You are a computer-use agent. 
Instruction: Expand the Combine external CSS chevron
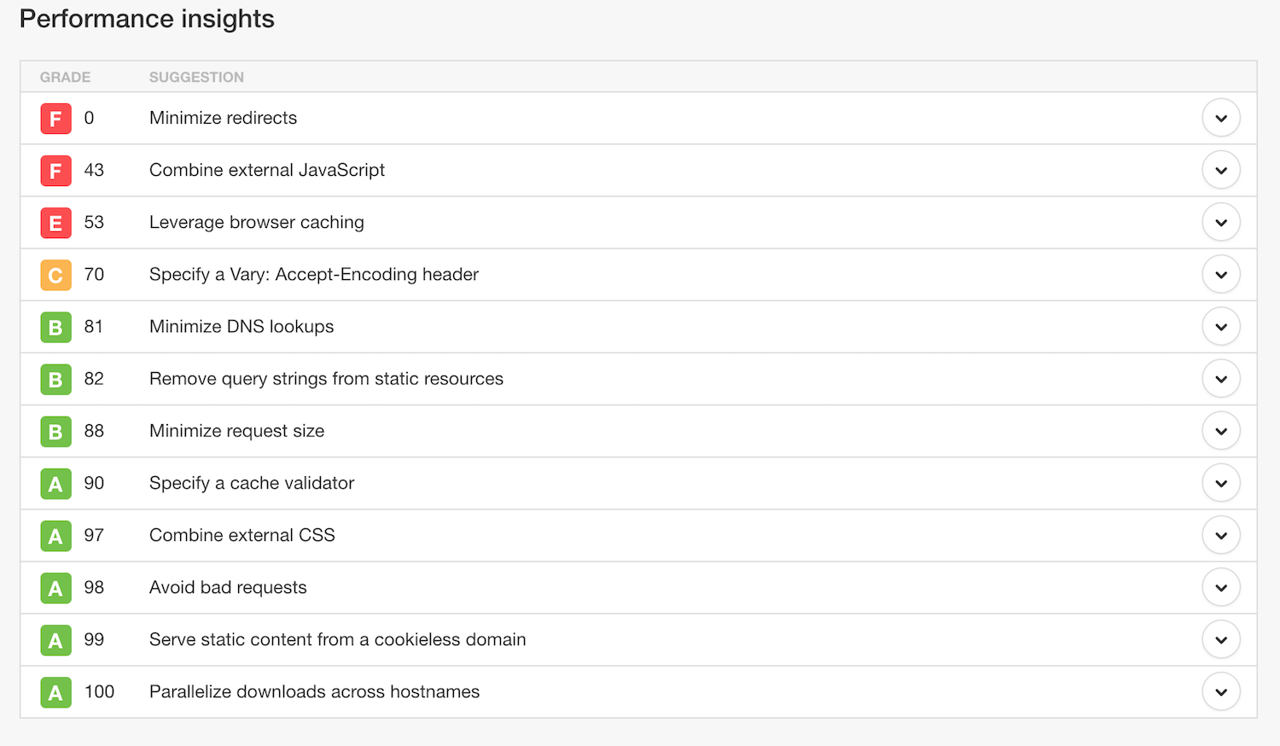1221,535
